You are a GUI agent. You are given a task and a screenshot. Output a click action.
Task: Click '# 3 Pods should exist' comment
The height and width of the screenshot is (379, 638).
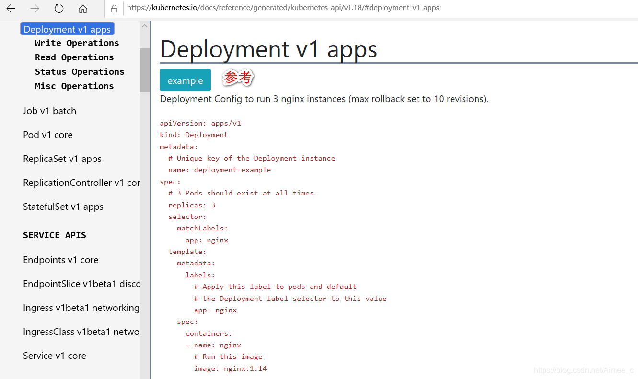(243, 193)
